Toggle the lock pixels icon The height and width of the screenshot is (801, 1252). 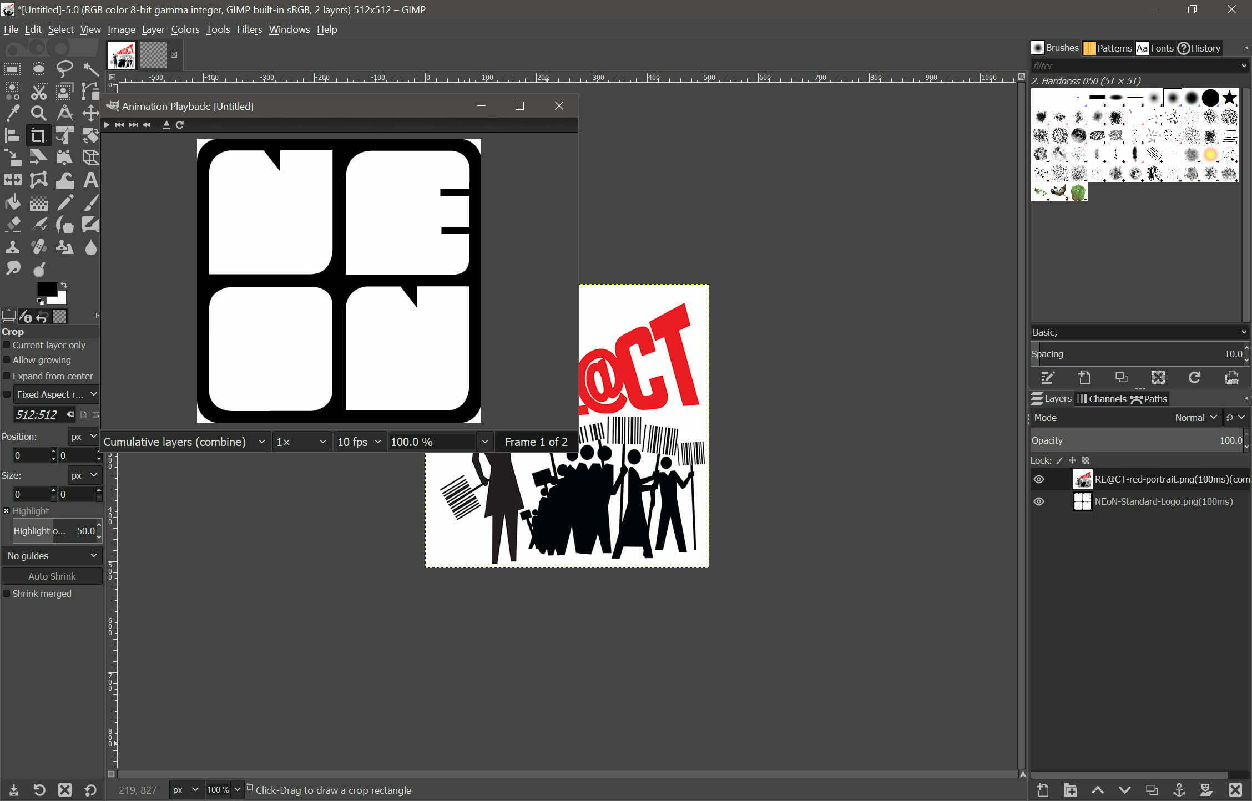click(x=1059, y=460)
